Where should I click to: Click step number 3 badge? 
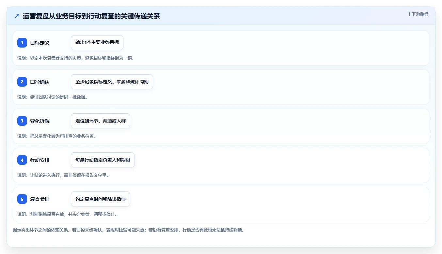[x=22, y=121]
